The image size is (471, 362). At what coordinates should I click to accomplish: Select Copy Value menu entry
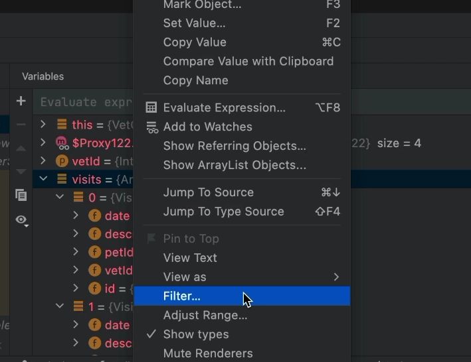tap(195, 42)
